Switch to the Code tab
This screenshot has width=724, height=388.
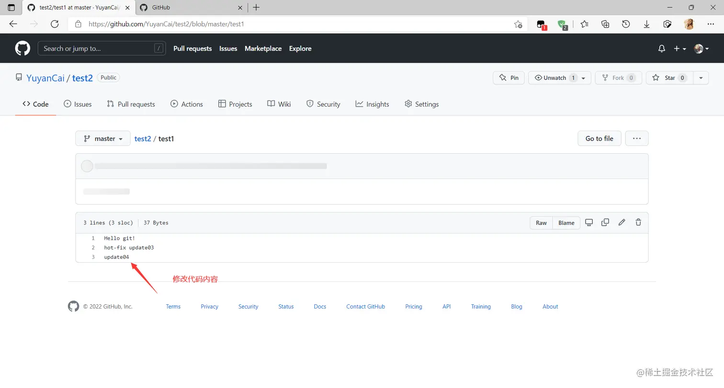(x=35, y=104)
